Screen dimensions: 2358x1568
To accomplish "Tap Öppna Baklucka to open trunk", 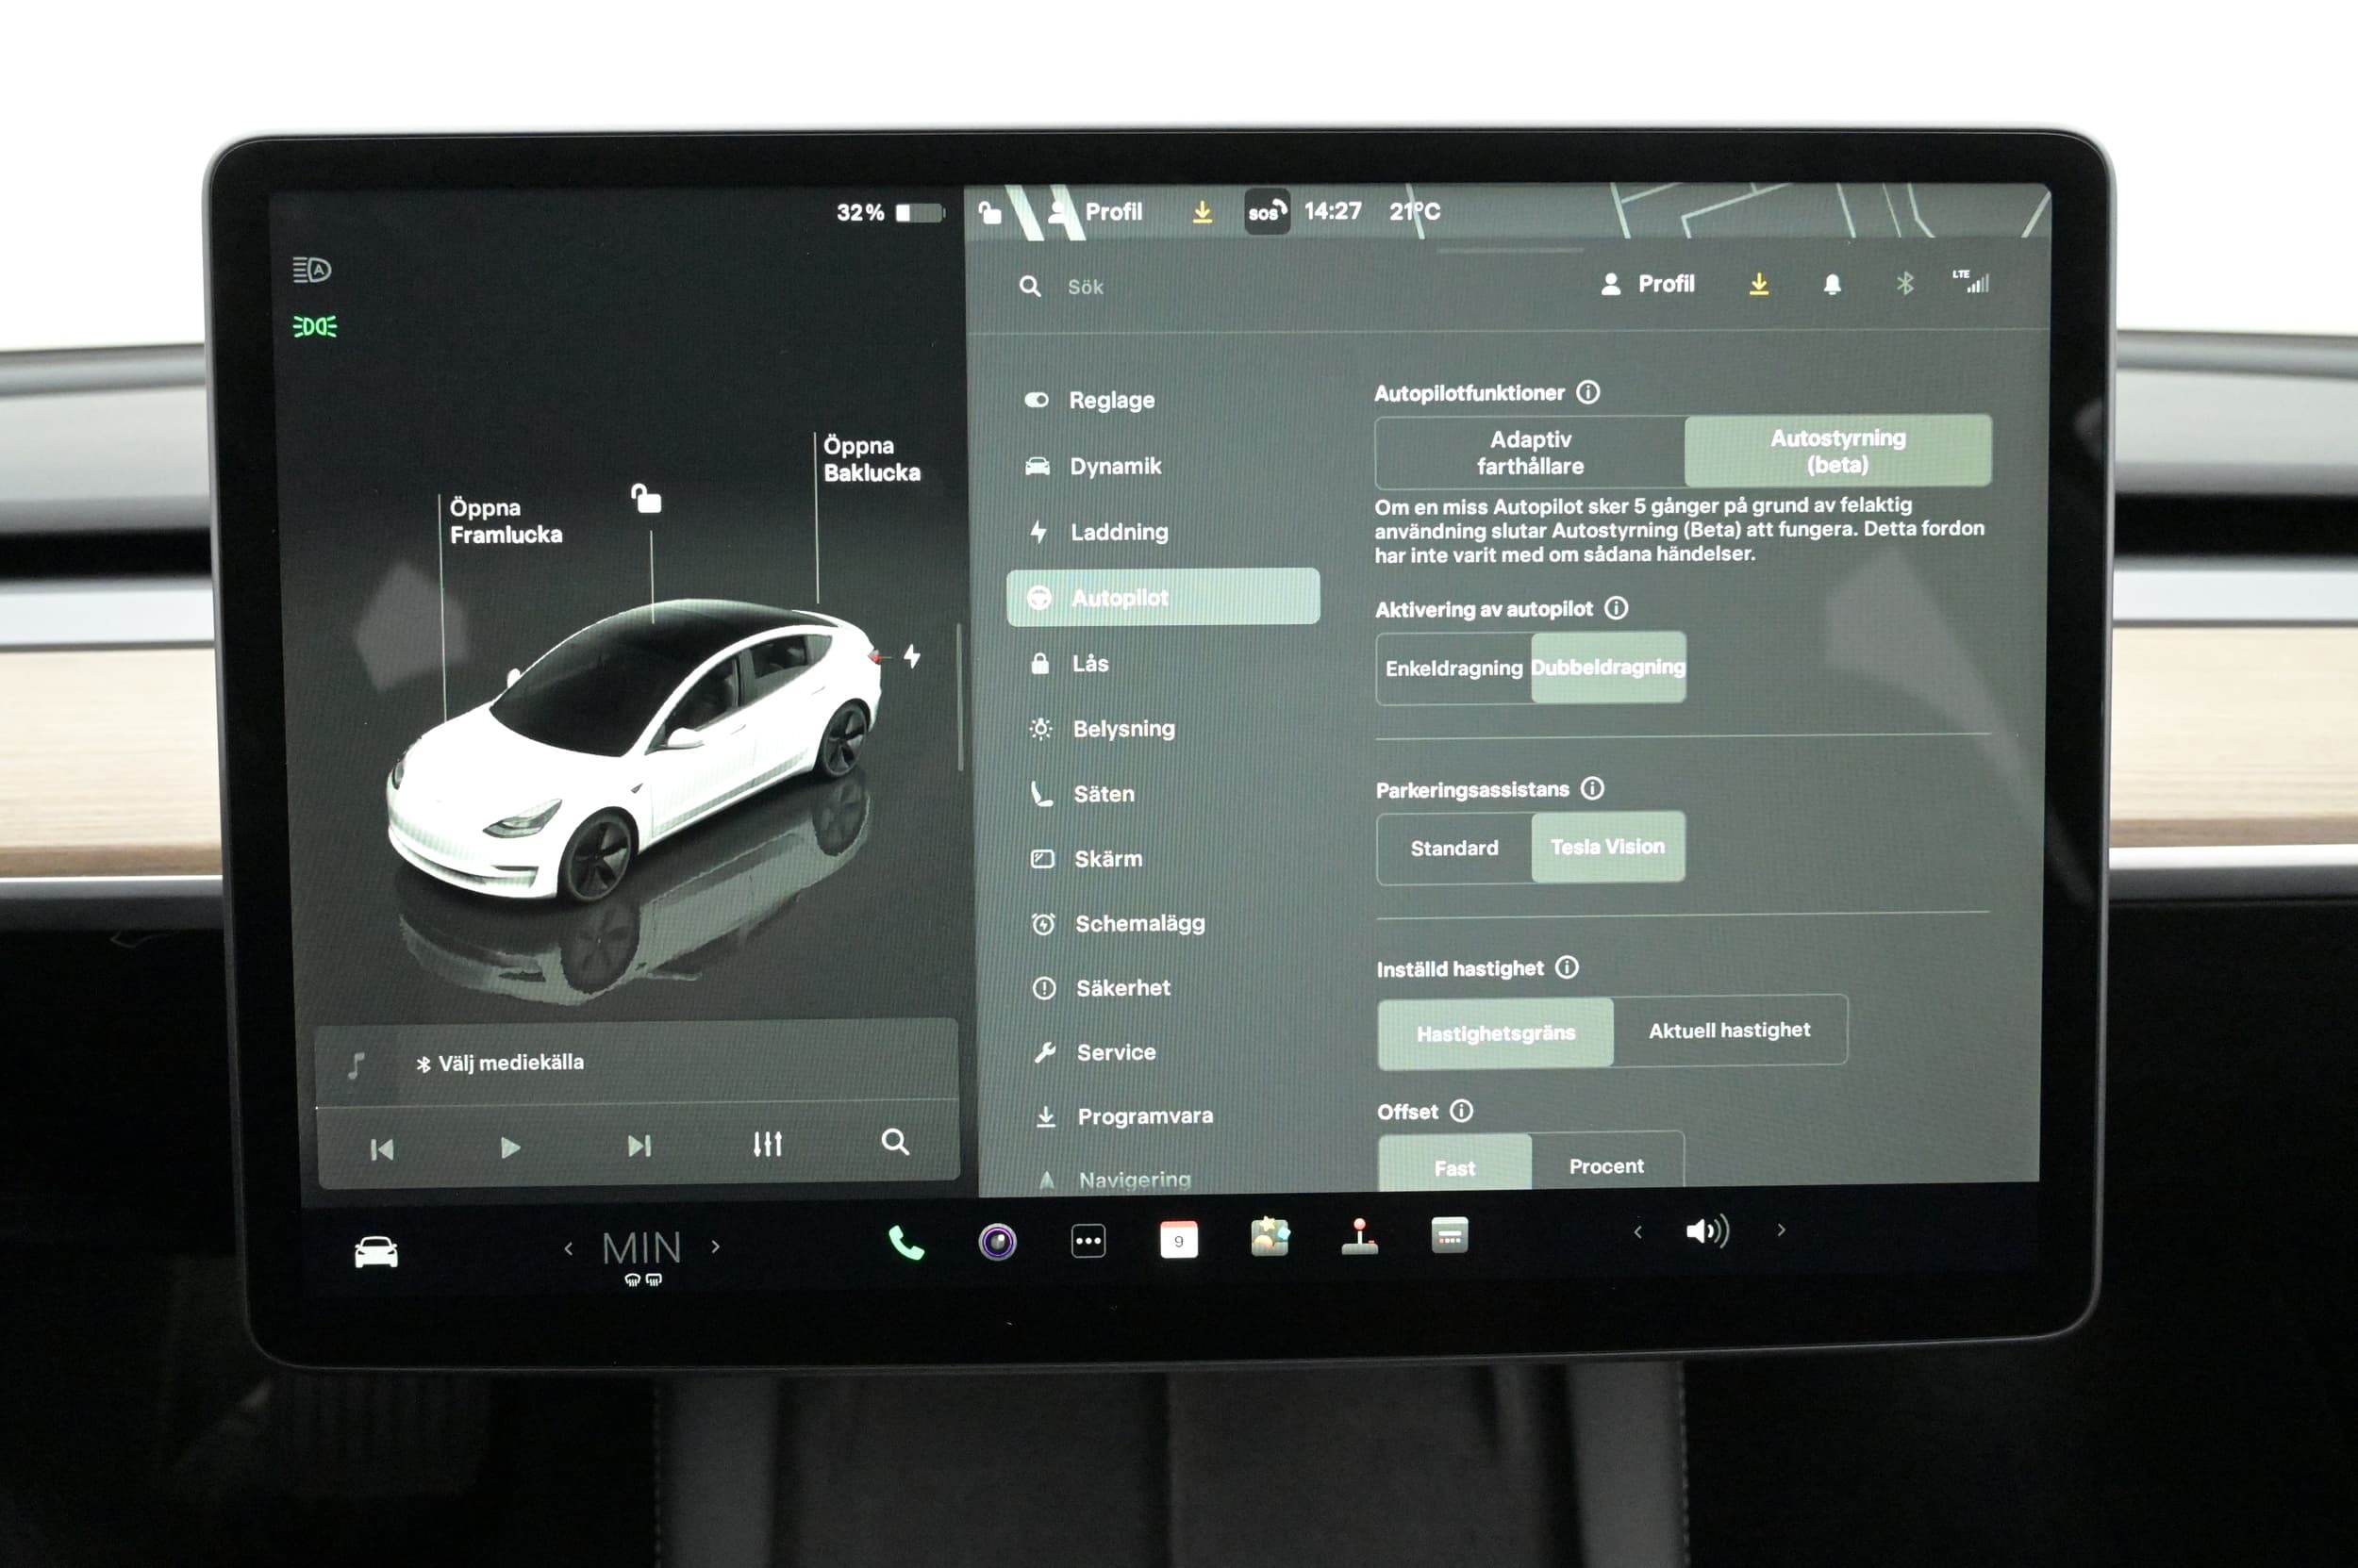I will (x=872, y=459).
